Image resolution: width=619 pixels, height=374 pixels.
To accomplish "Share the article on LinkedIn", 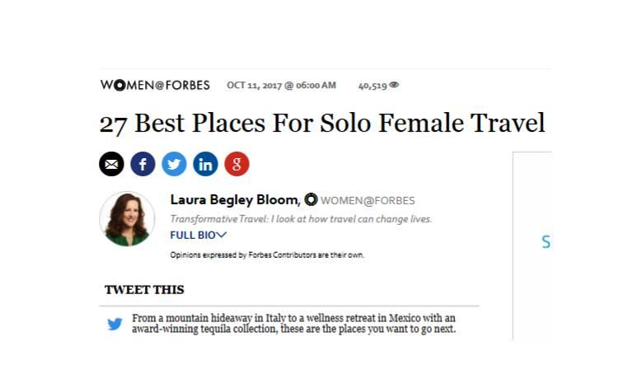I will (205, 164).
